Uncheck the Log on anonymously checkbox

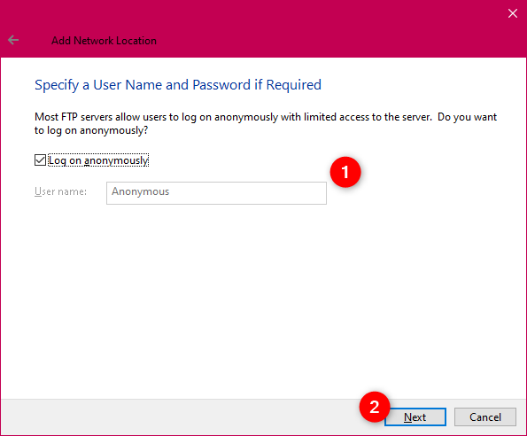tap(41, 160)
